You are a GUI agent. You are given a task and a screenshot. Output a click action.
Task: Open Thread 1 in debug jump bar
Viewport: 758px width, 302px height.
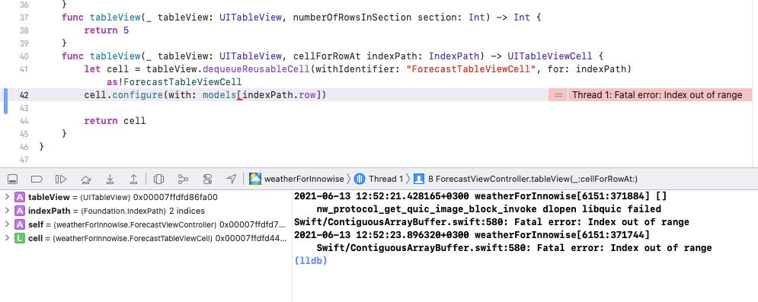379,179
